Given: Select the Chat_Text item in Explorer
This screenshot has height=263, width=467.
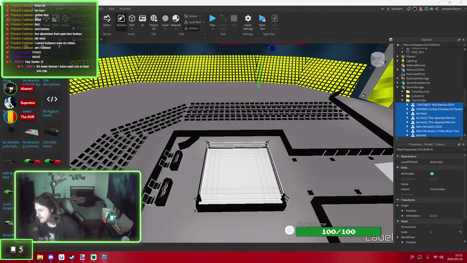Looking at the screenshot, I should pyautogui.click(x=417, y=52).
